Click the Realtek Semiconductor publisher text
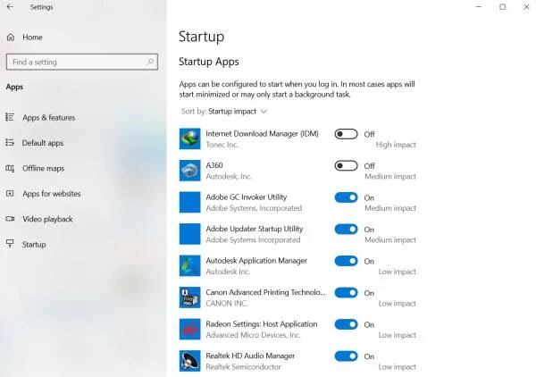Viewport: 536px width, 377px height. point(243,367)
